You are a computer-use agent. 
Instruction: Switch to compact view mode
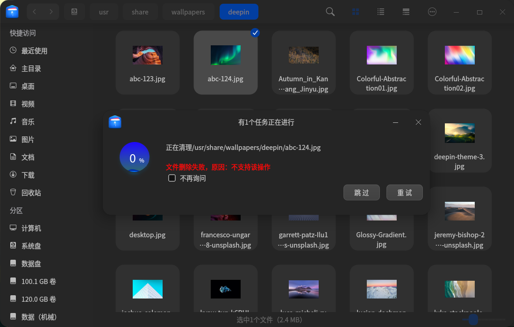click(406, 12)
